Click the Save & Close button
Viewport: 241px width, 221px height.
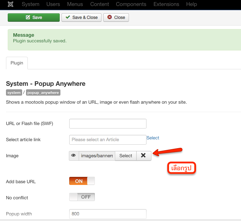click(x=82, y=18)
